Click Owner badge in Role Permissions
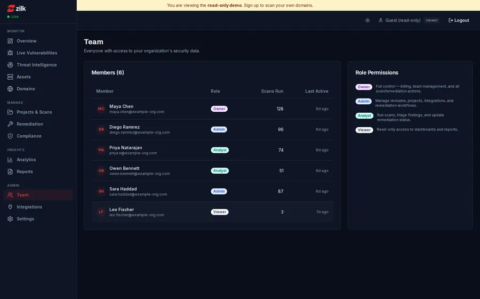This screenshot has width=480, height=299. (364, 87)
